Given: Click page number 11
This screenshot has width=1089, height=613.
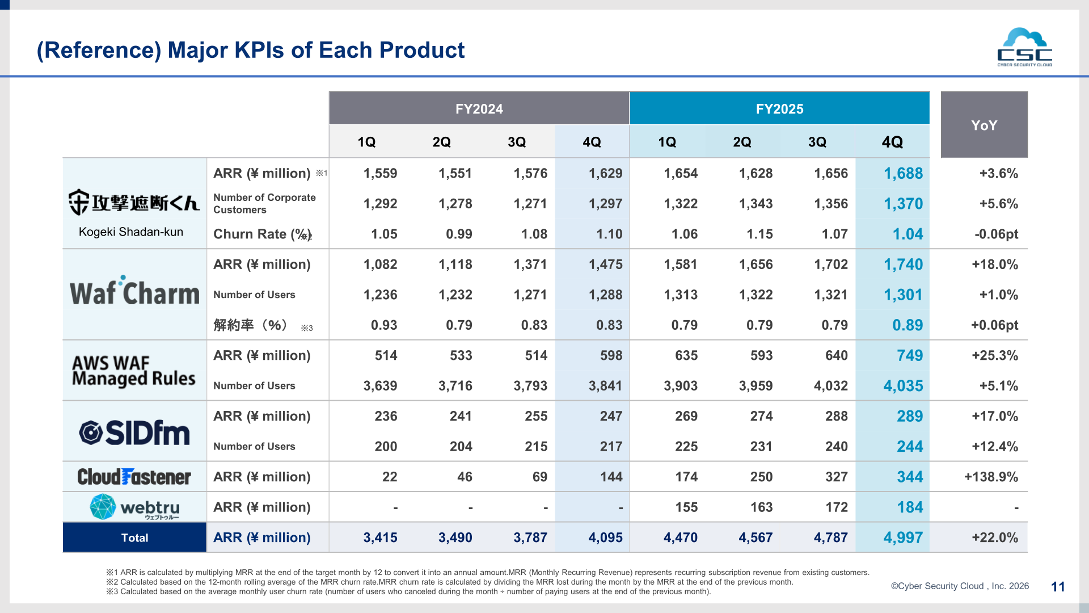Looking at the screenshot, I should coord(1058,586).
